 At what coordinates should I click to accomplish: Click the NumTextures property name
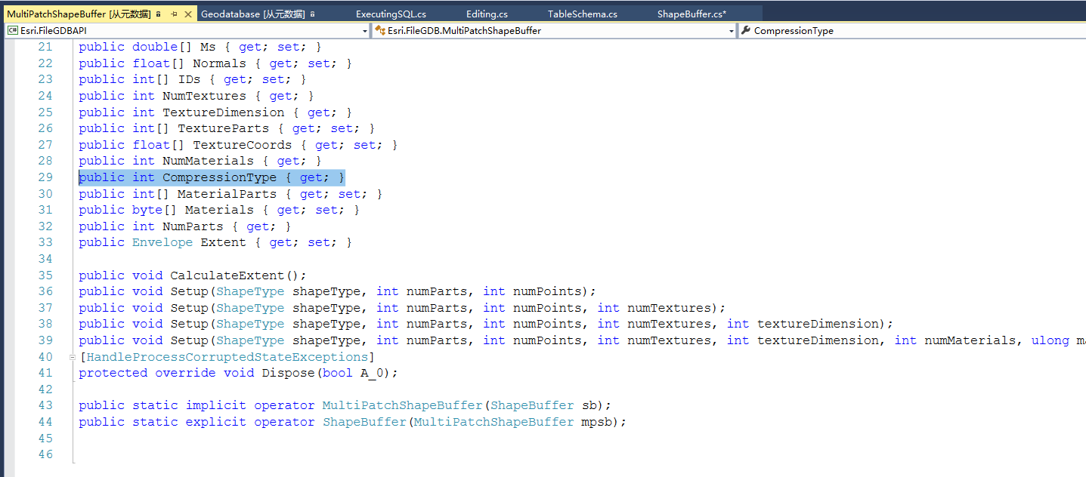coord(204,96)
